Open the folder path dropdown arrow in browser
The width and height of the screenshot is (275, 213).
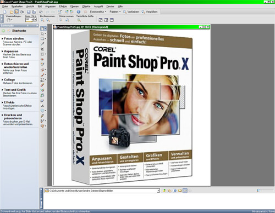pyautogui.click(x=158, y=191)
